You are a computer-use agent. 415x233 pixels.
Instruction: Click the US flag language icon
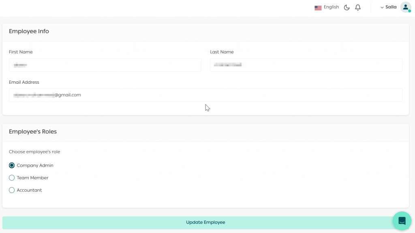point(318,8)
